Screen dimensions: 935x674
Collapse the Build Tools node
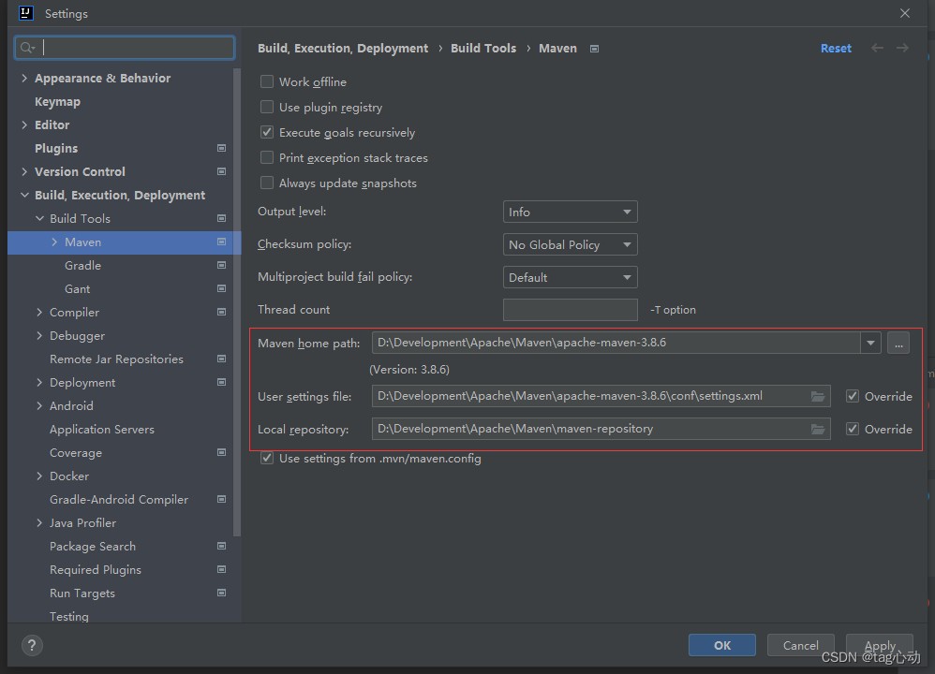pyautogui.click(x=39, y=219)
